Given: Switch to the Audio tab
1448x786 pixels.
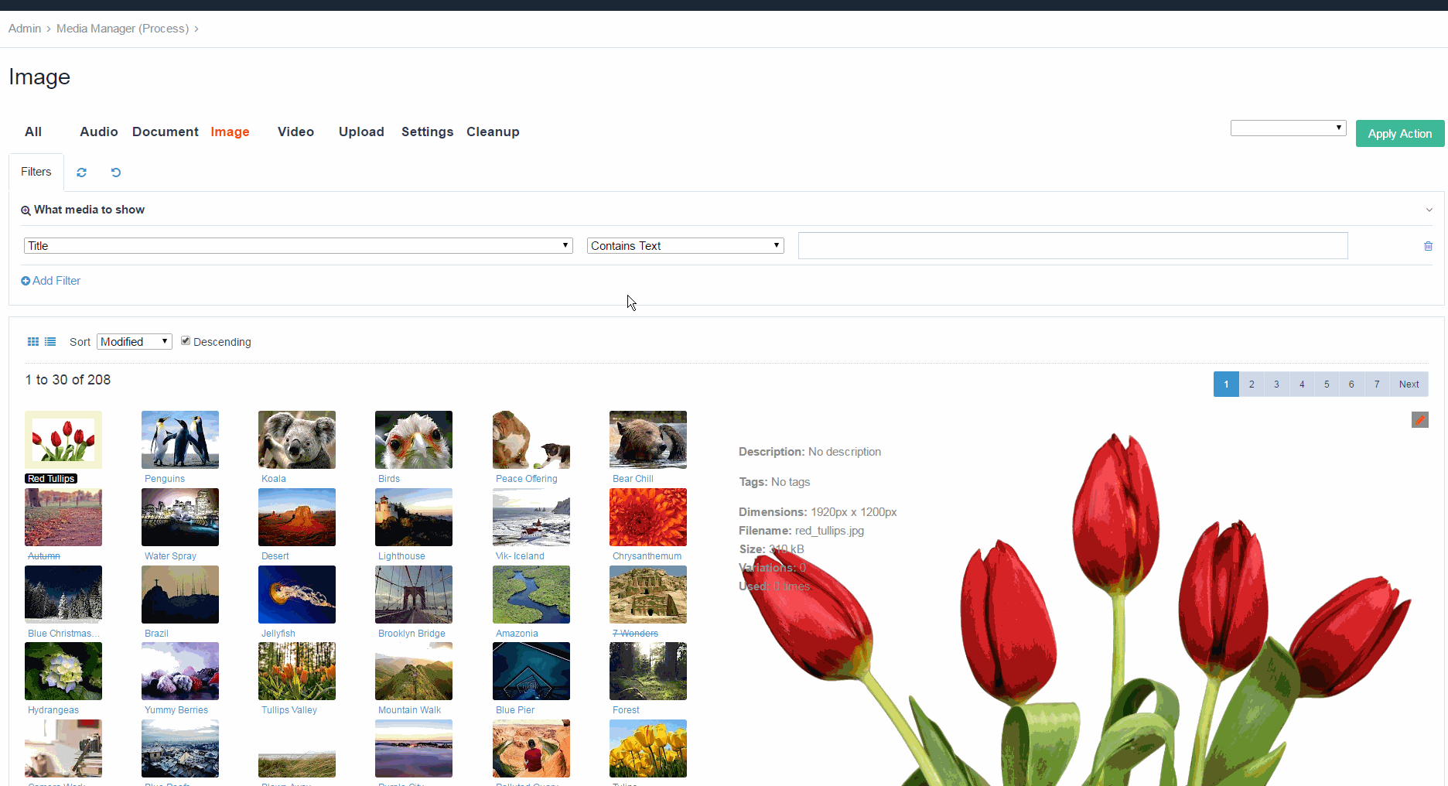Looking at the screenshot, I should [x=98, y=132].
